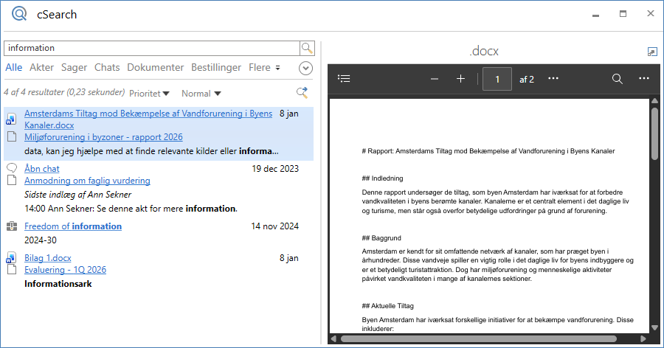Click the refresh search icon near results
The width and height of the screenshot is (664, 348).
tap(302, 93)
